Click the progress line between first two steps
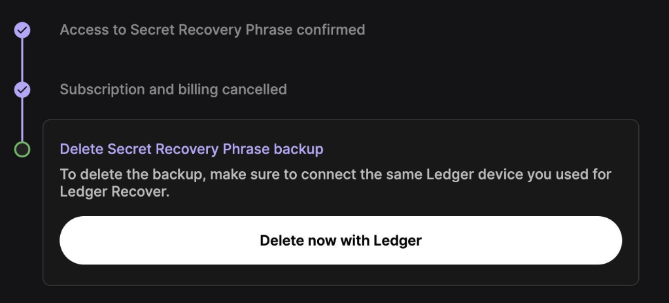 click(x=22, y=59)
